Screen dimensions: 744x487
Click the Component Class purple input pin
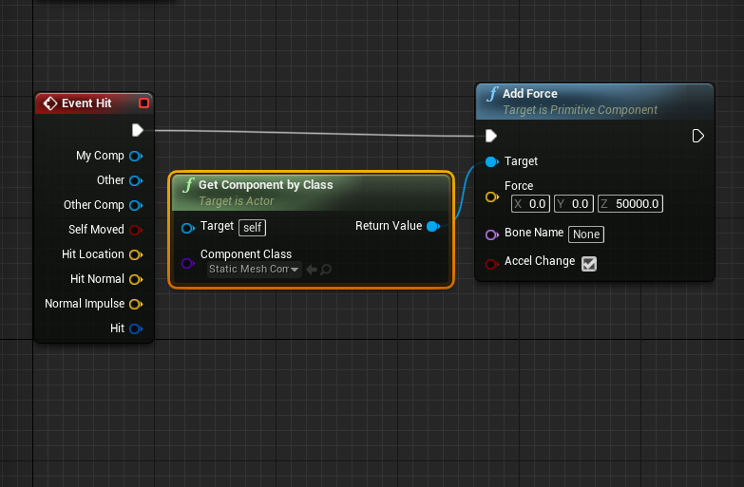click(x=188, y=263)
